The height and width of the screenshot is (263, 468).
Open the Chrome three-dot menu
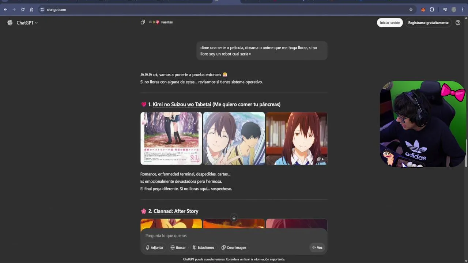pyautogui.click(x=463, y=9)
